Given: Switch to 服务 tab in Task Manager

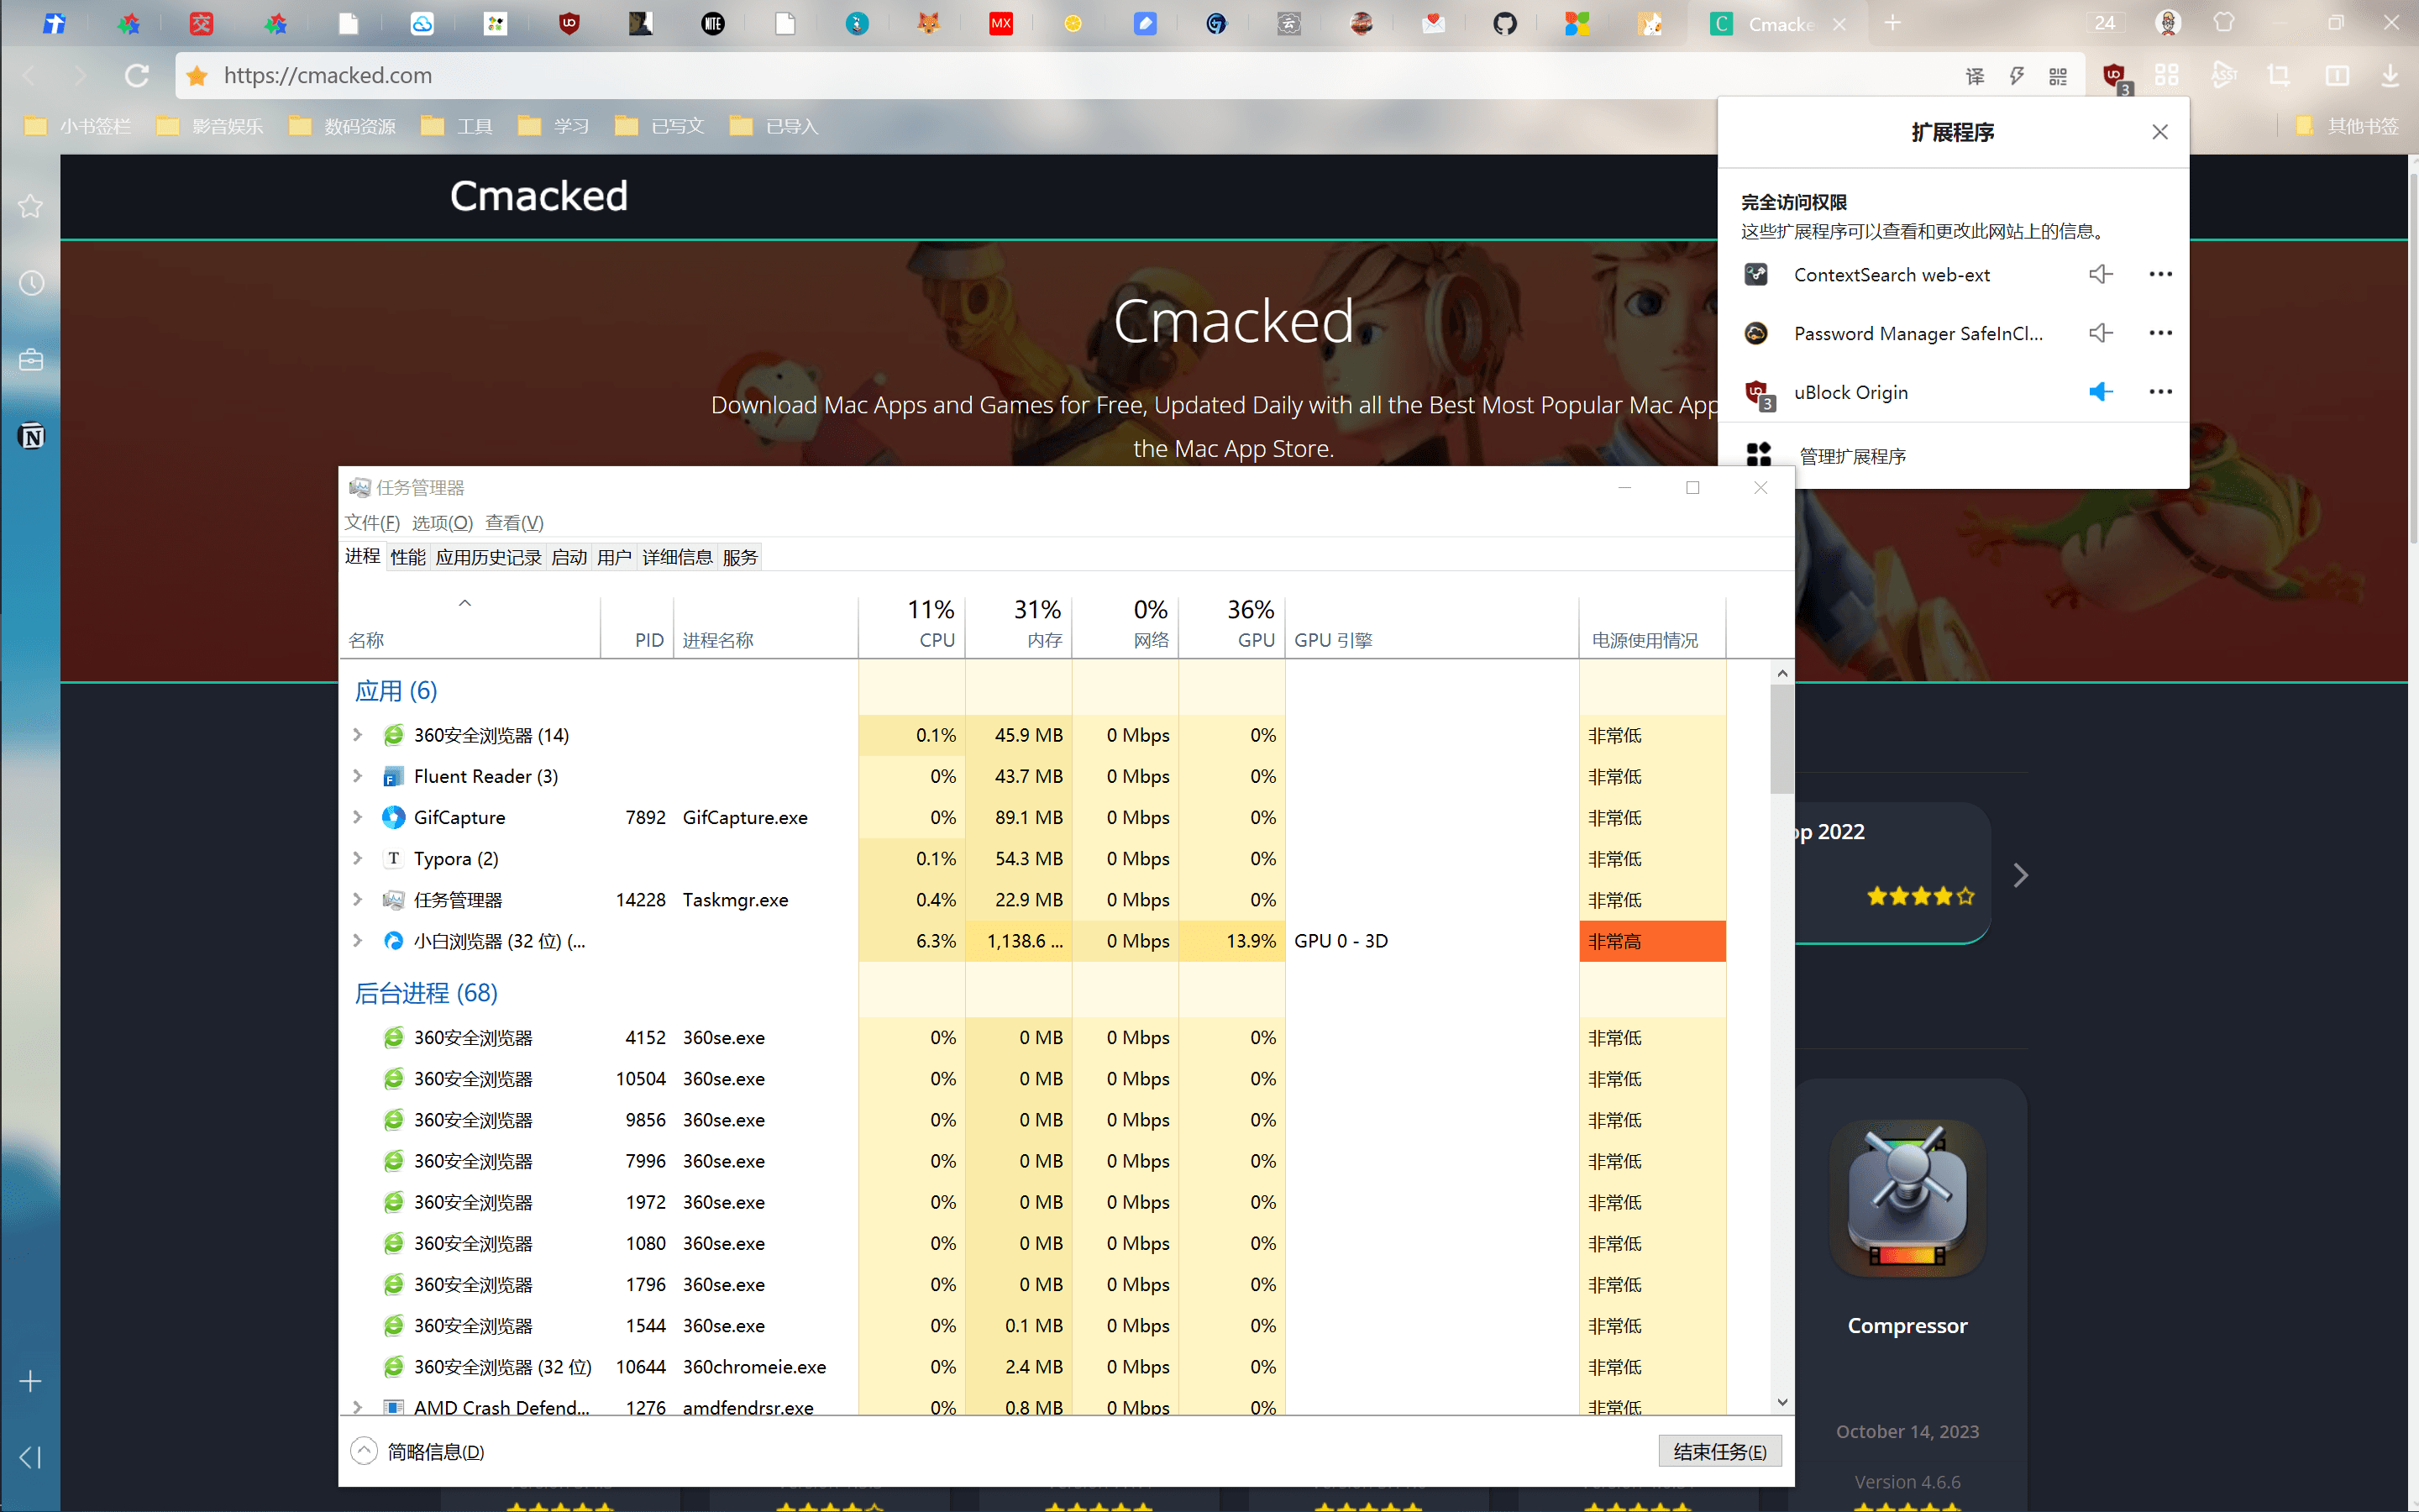Looking at the screenshot, I should click(x=740, y=557).
